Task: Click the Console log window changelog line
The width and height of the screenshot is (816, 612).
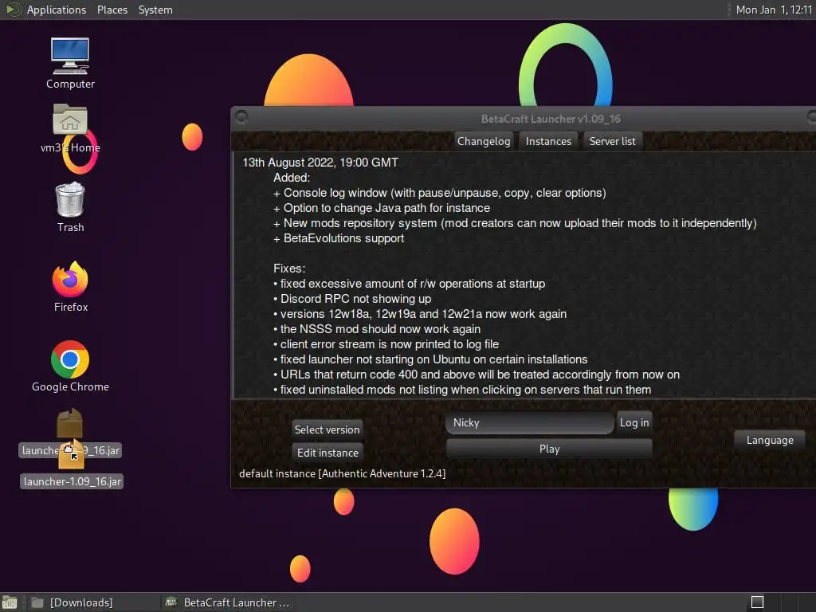Action: pyautogui.click(x=440, y=193)
